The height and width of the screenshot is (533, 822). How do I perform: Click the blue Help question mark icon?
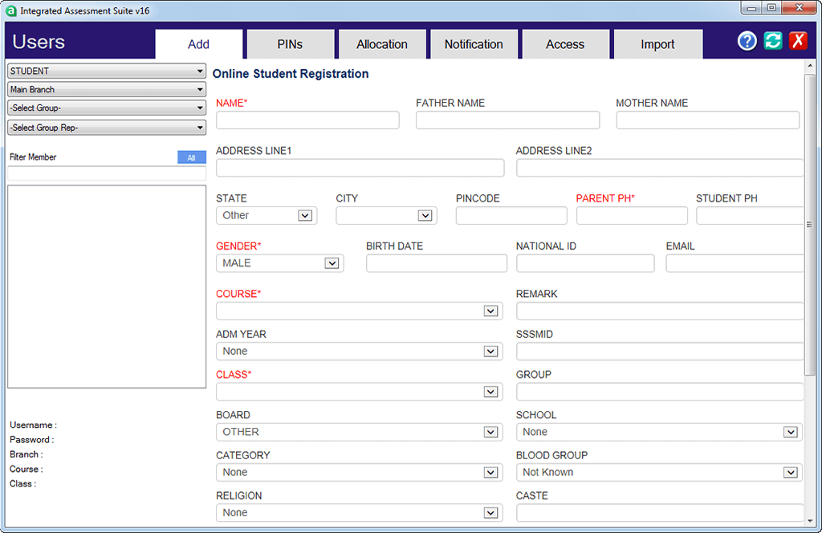(747, 42)
